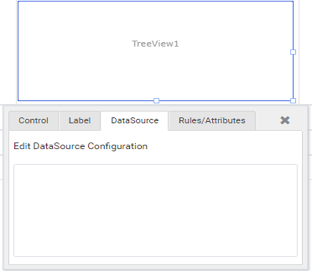
Task: Switch to the Control tab
Action: tap(33, 121)
